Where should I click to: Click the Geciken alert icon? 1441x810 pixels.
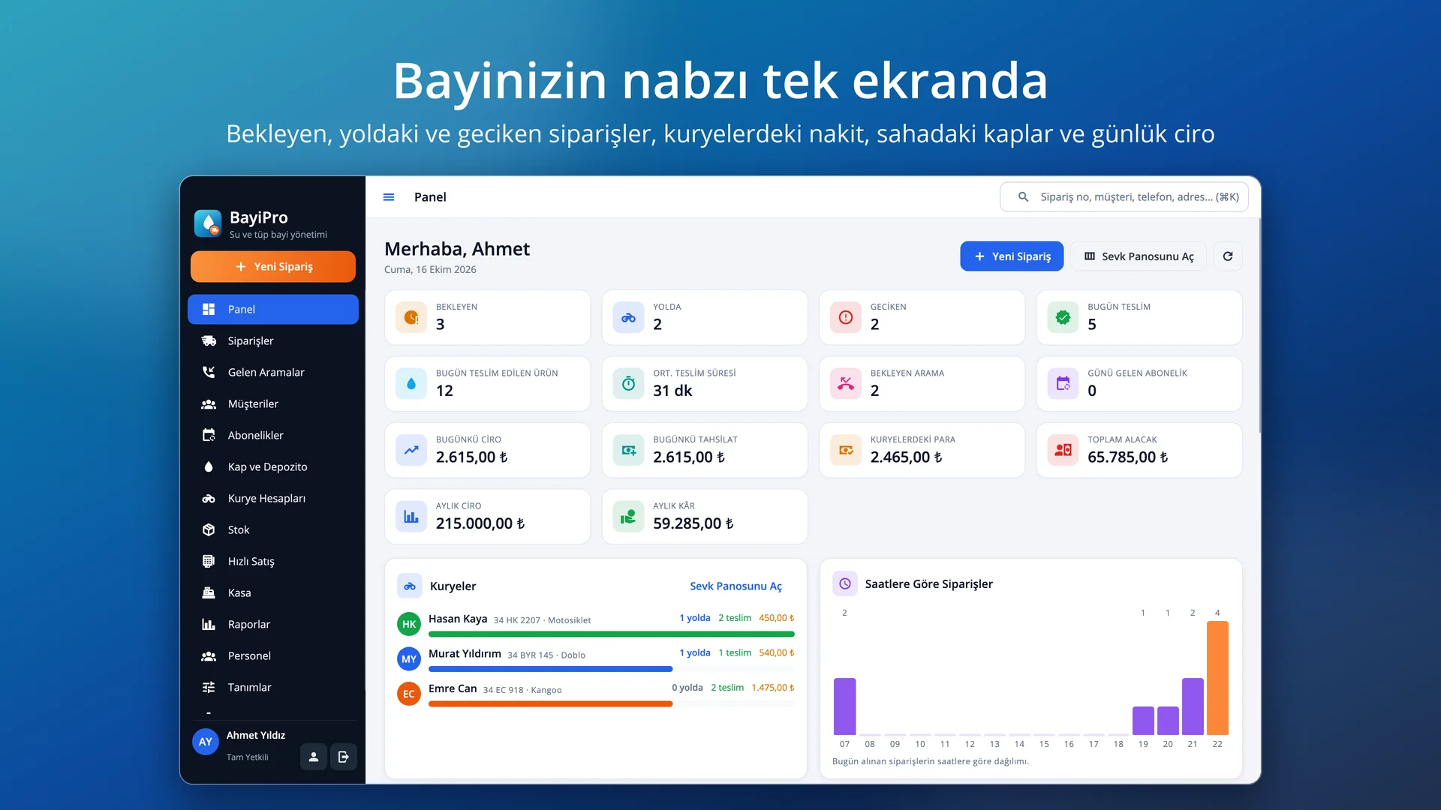[x=846, y=318]
